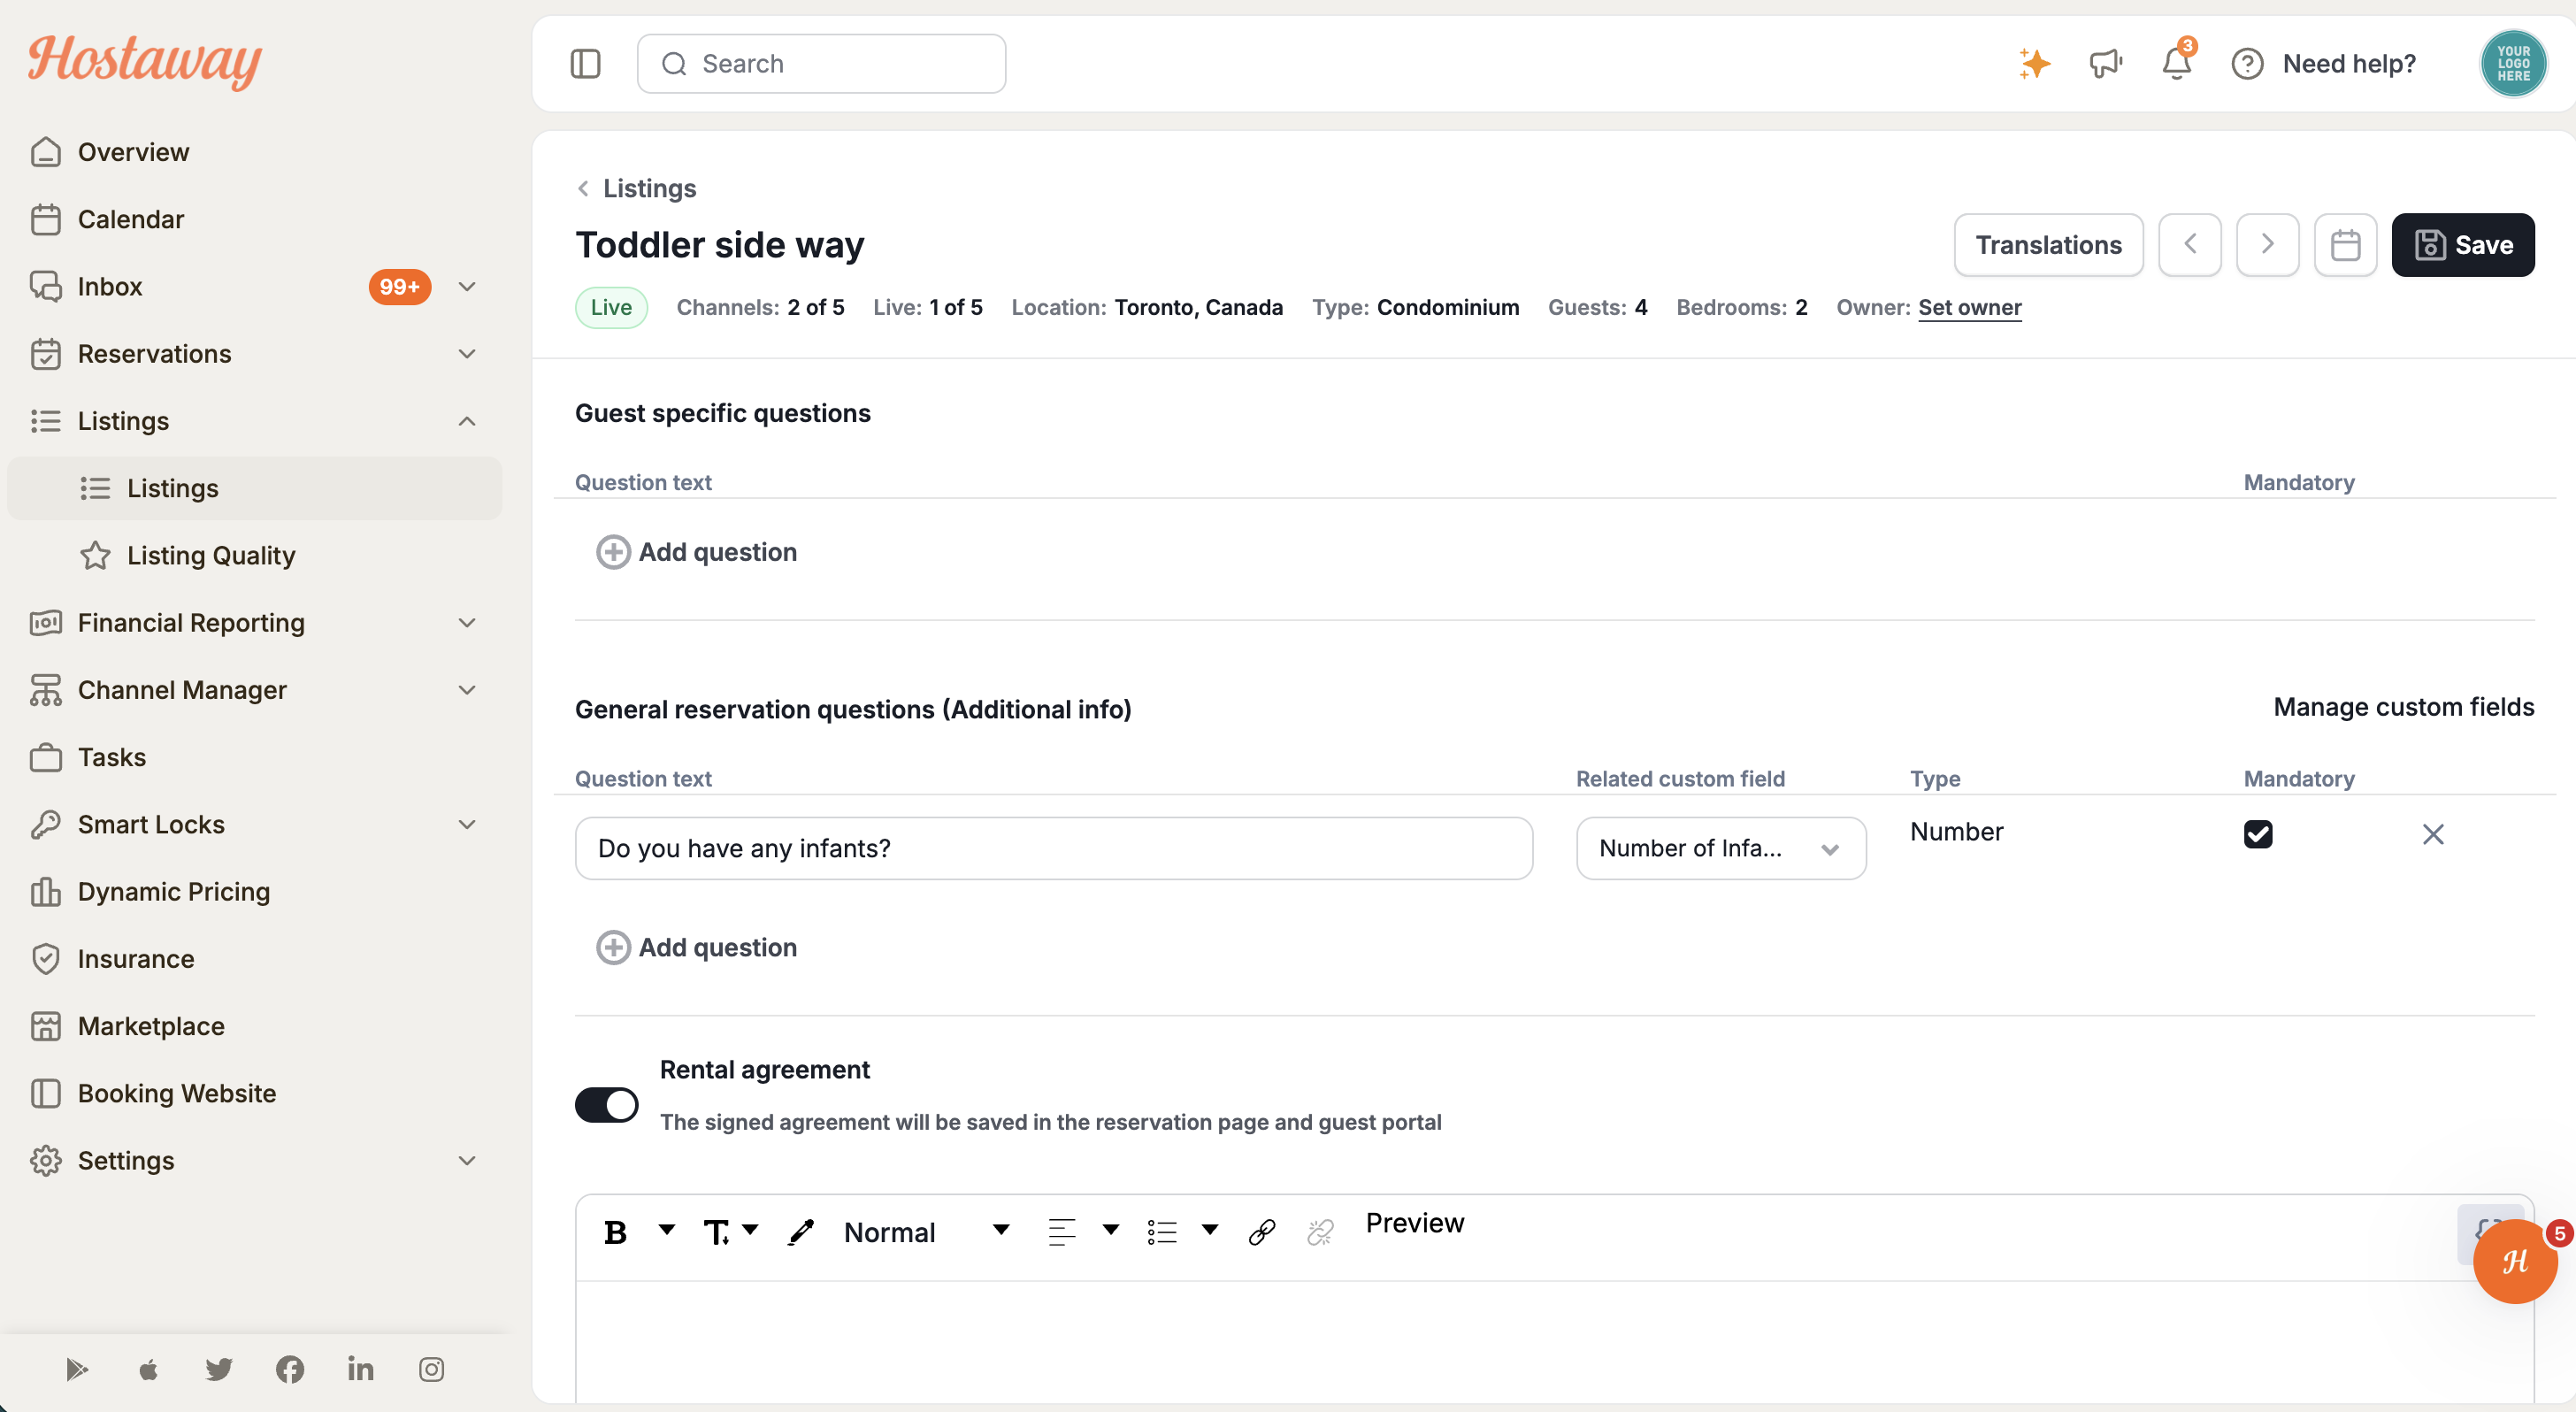Viewport: 2576px width, 1412px height.
Task: Click the text alignment icon
Action: point(1062,1233)
